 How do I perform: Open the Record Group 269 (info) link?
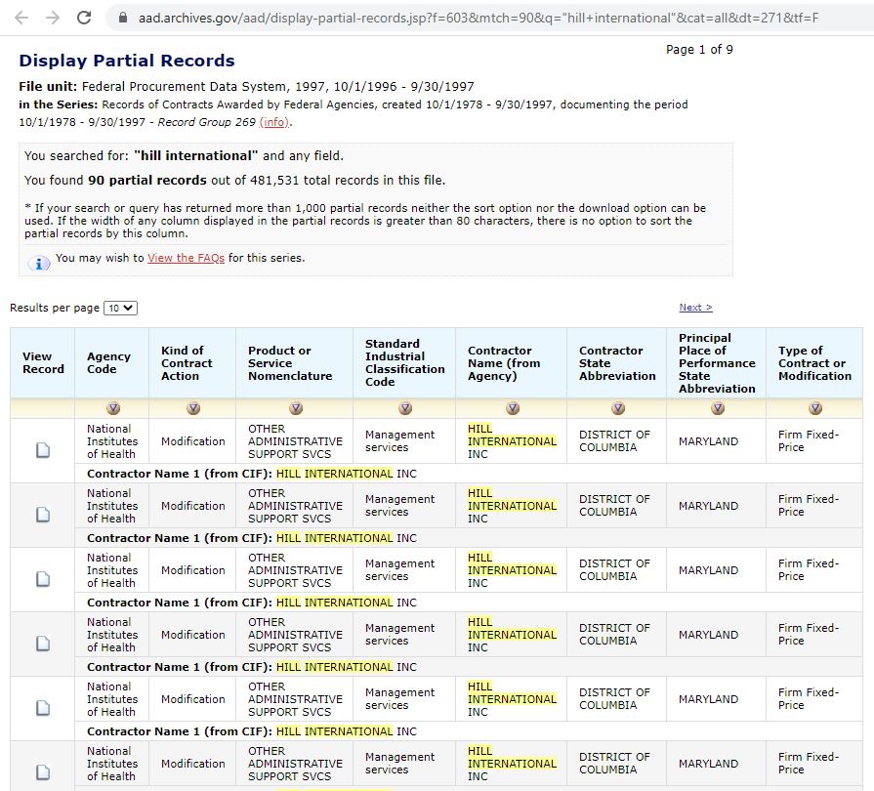click(274, 121)
